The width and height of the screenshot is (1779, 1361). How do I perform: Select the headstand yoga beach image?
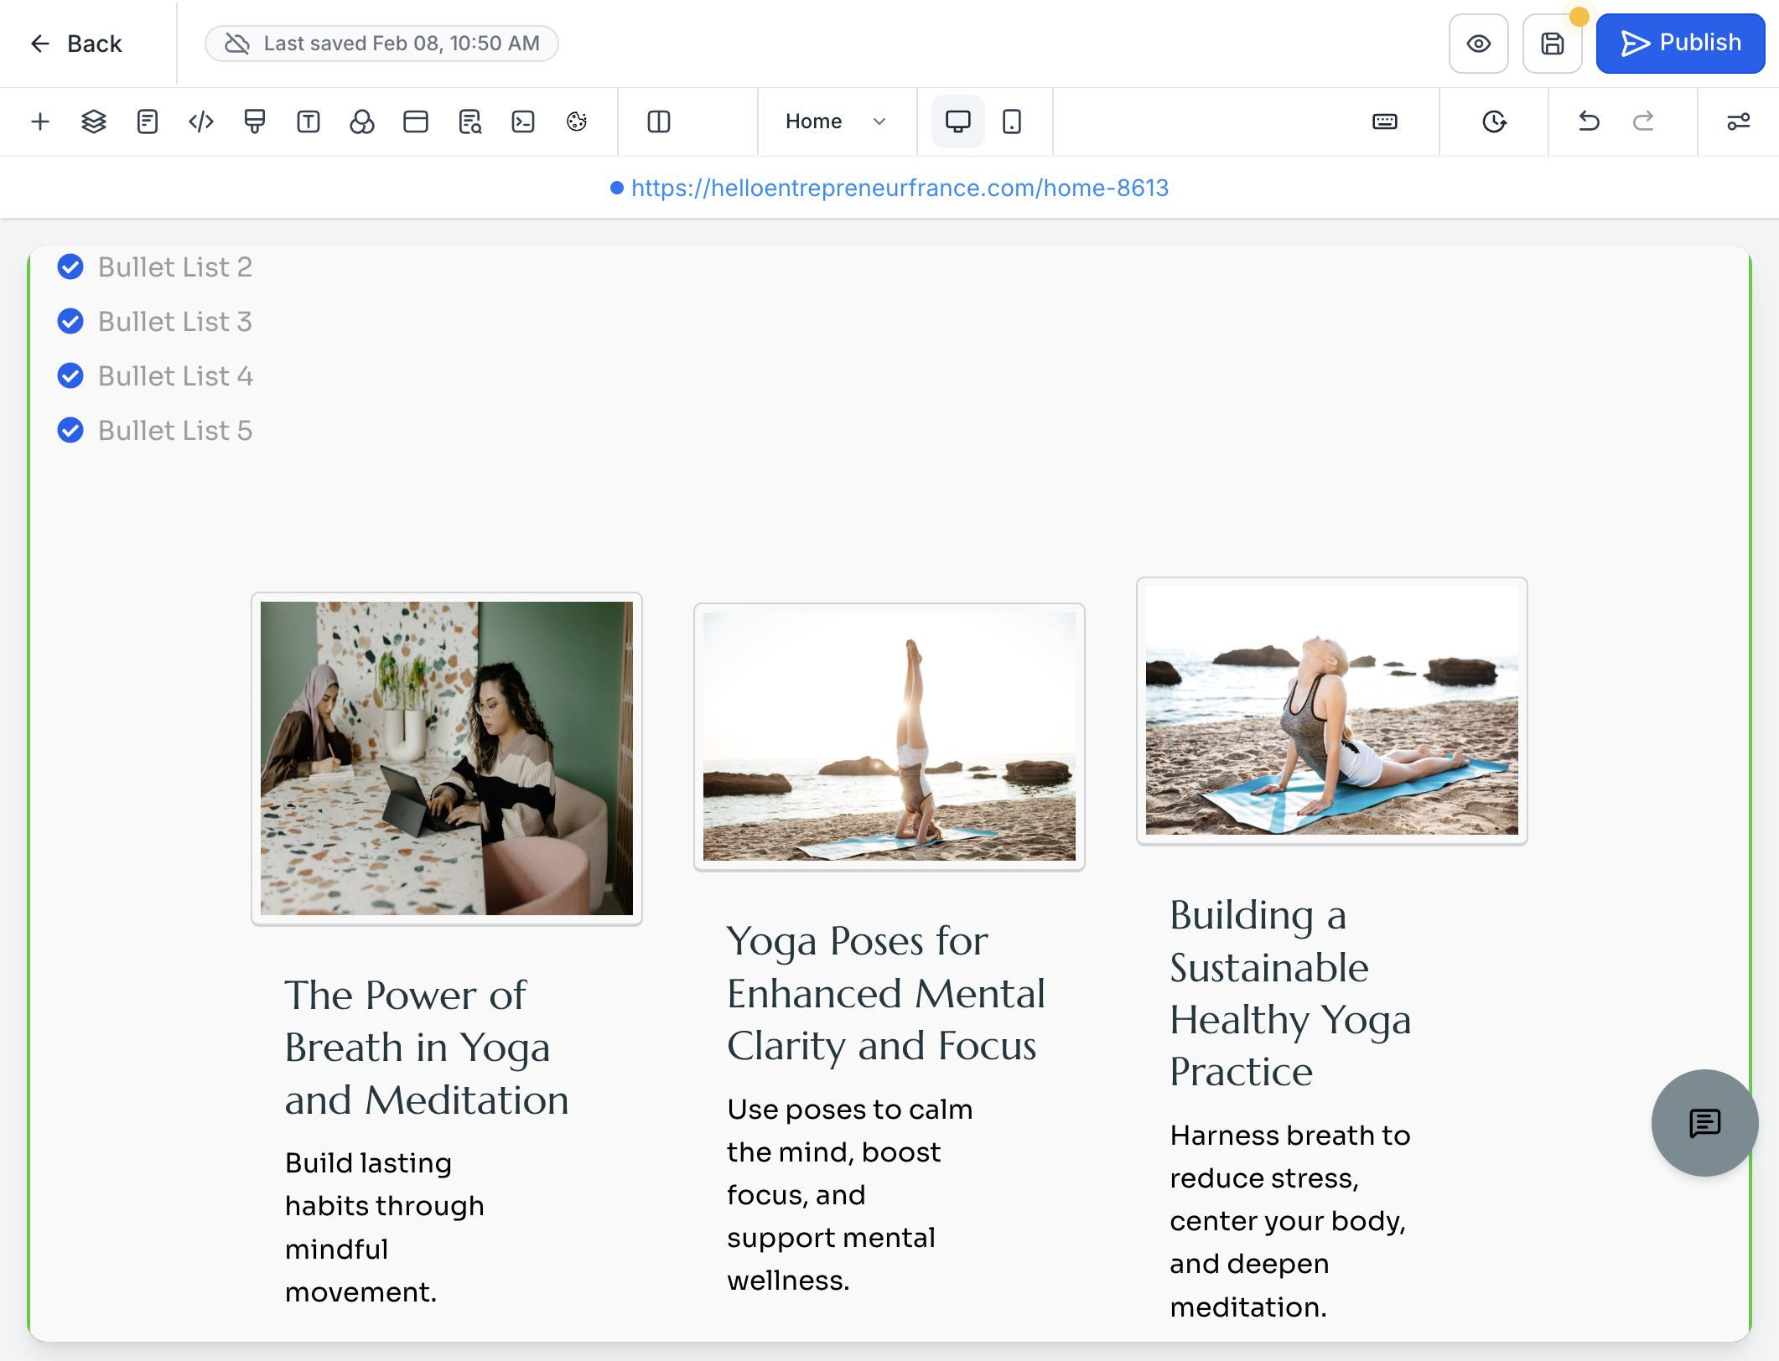889,737
